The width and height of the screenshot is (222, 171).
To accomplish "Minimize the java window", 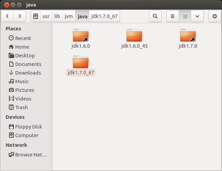I will coord(13,5).
